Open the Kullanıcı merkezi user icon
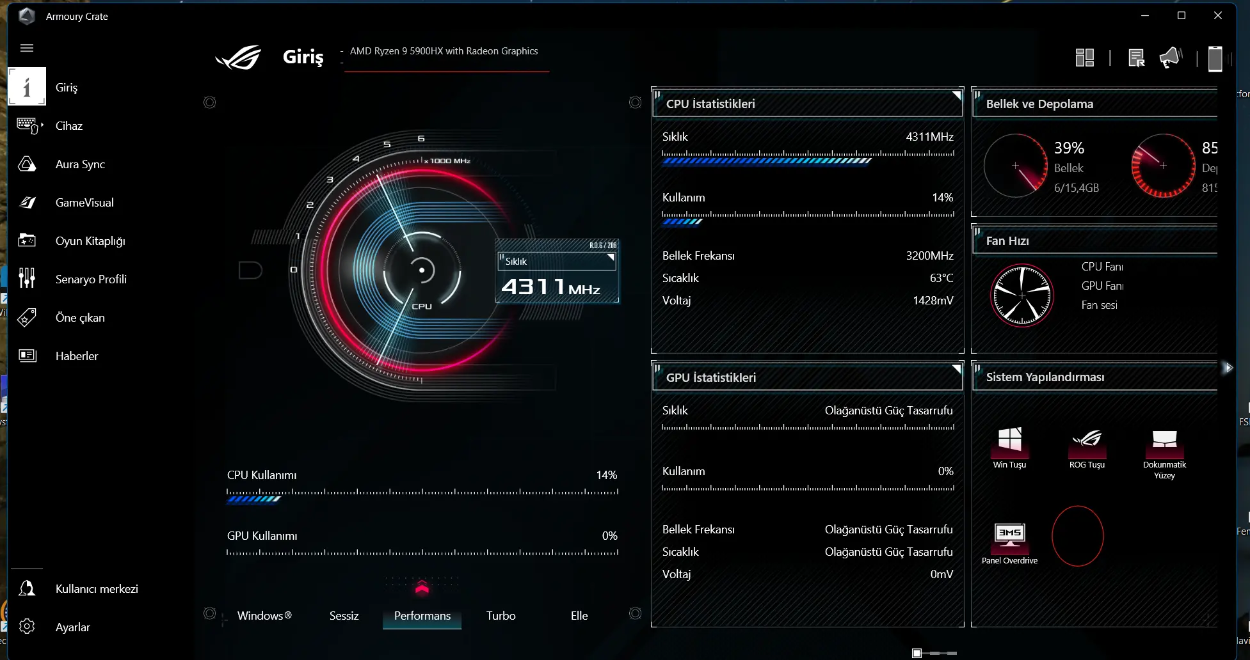The height and width of the screenshot is (660, 1250). coord(27,588)
